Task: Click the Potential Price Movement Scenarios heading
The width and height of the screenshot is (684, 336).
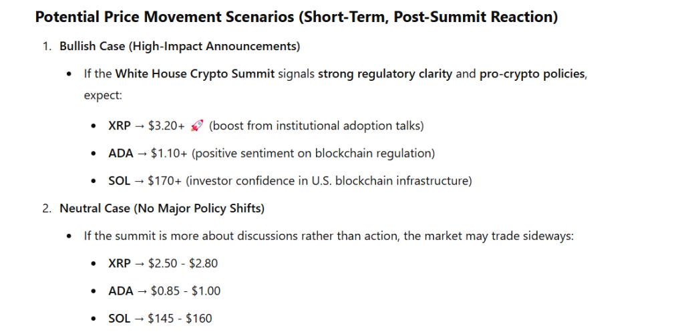Action: pos(296,17)
